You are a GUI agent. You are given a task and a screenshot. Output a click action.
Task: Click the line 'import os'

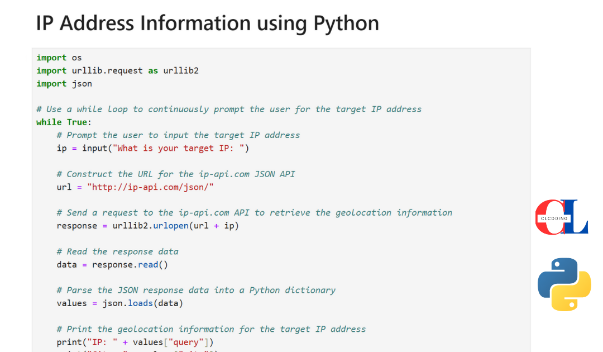click(59, 58)
